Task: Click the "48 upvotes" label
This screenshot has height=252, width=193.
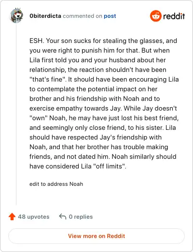Action: 34,217
